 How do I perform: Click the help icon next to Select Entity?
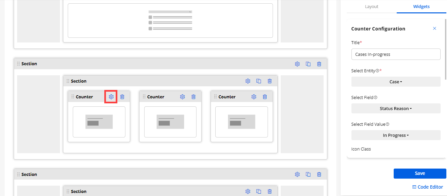pyautogui.click(x=377, y=71)
